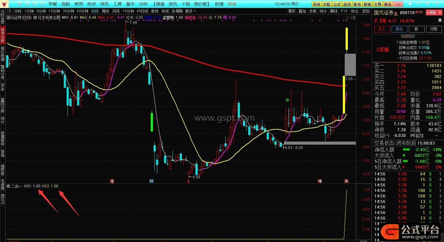Click 画线 drawing tool option
The image size is (444, 242).
click(334, 11)
